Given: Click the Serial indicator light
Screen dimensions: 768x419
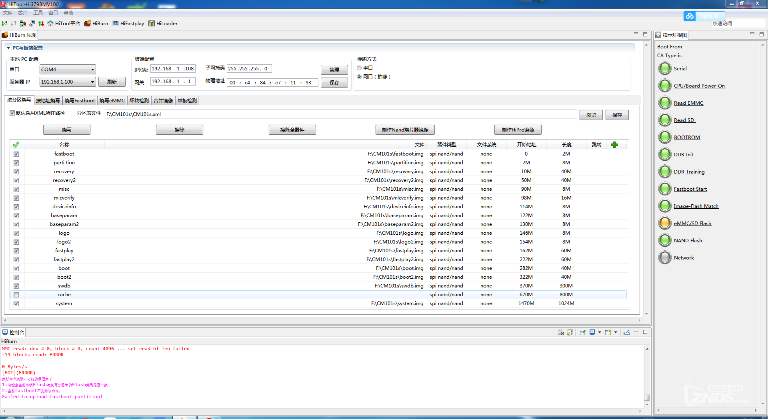Looking at the screenshot, I should pos(665,68).
